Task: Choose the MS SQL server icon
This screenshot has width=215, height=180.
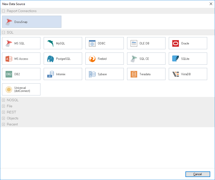Action: click(x=9, y=43)
